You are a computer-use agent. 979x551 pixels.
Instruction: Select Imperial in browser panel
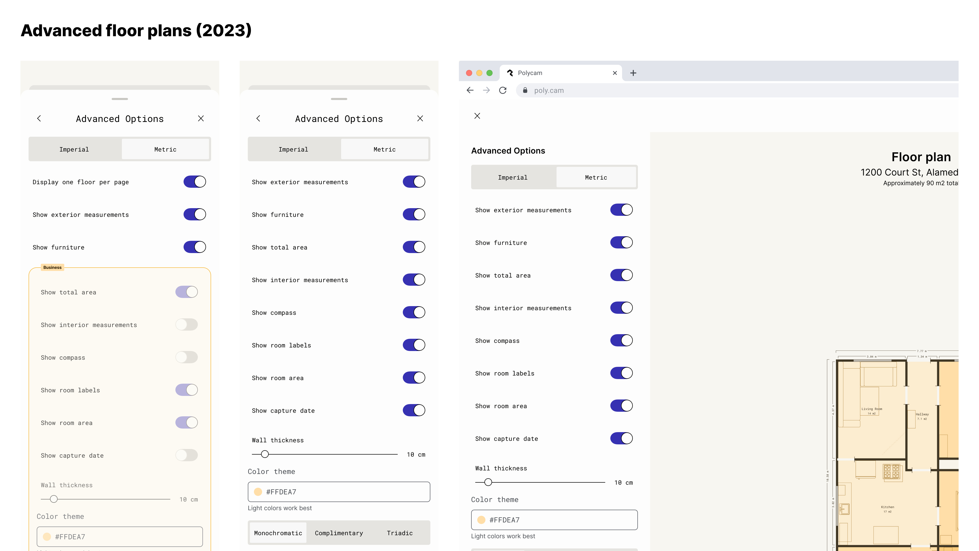click(x=513, y=178)
